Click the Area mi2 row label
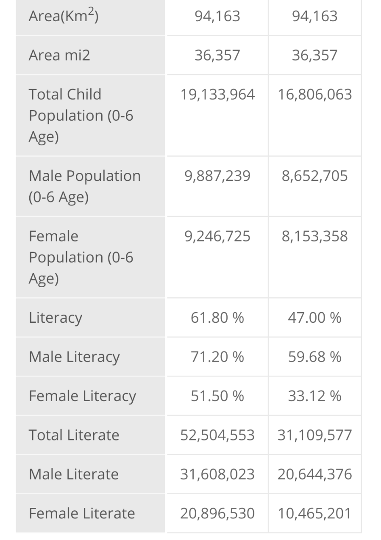The image size is (381, 540). pos(59,55)
